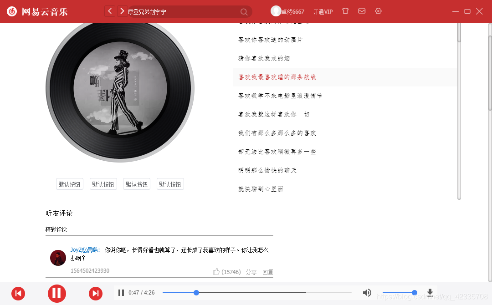Select lyric 明明那么愉快的聊天
The image size is (492, 305).
(x=267, y=170)
